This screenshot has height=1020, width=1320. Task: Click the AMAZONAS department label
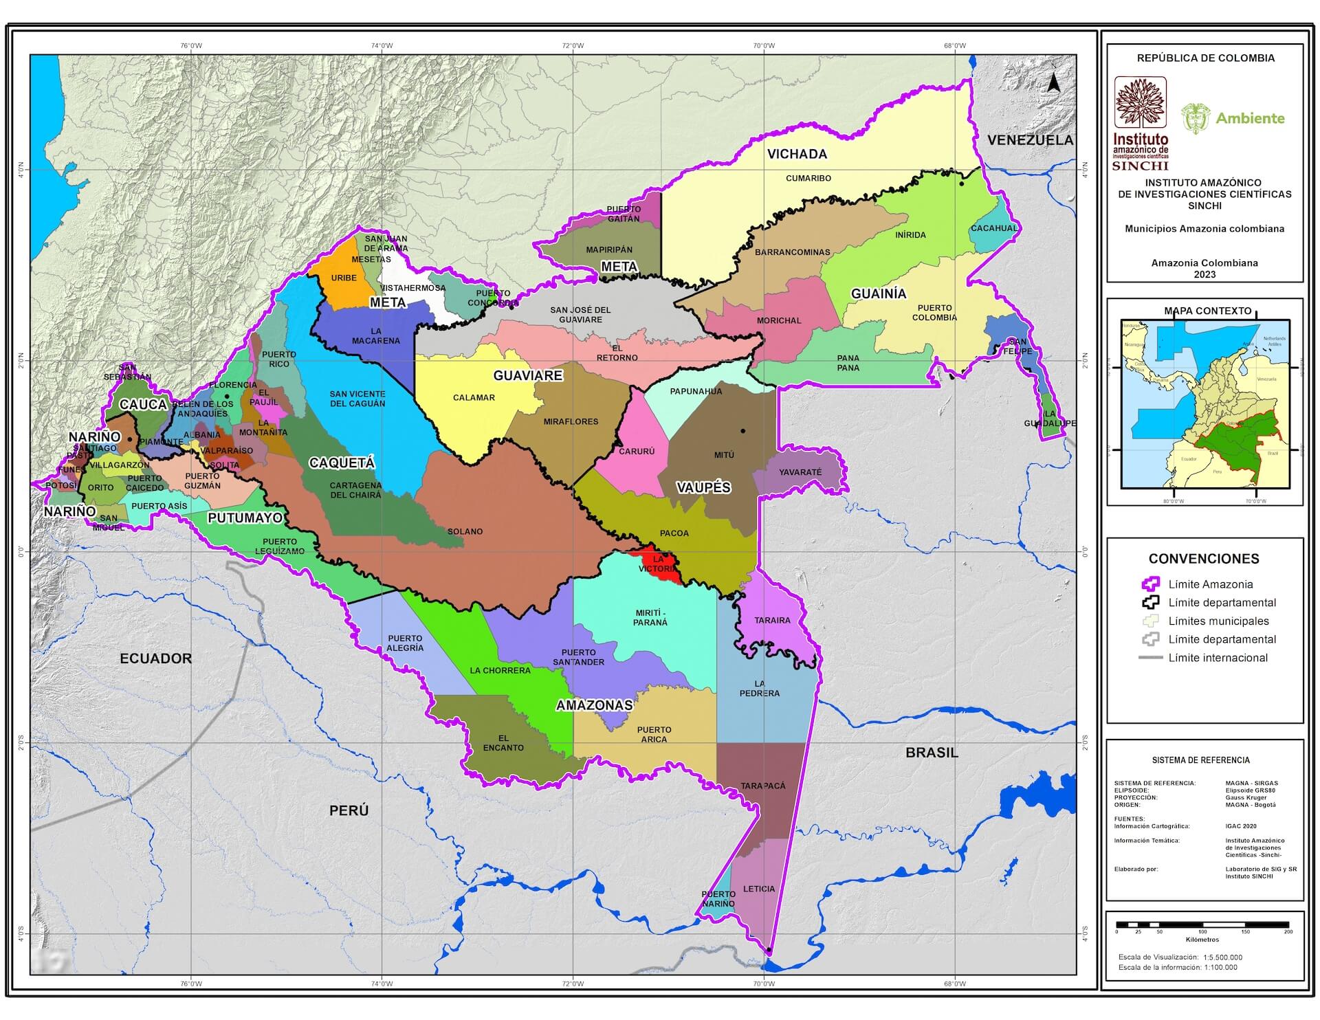point(594,705)
